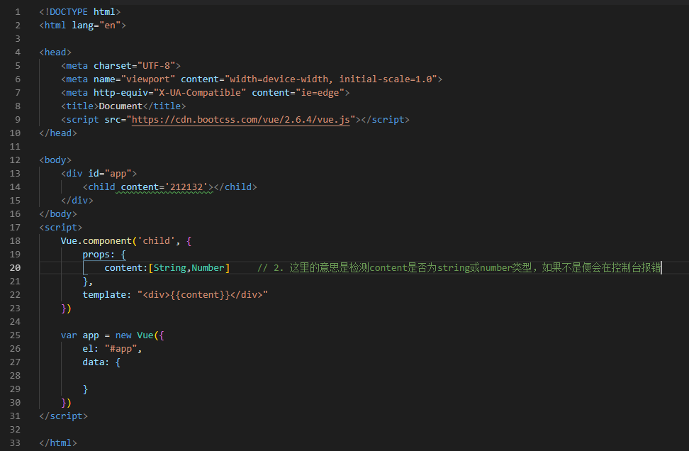Click the div id="app" tag
The width and height of the screenshot is (689, 451).
pos(99,174)
